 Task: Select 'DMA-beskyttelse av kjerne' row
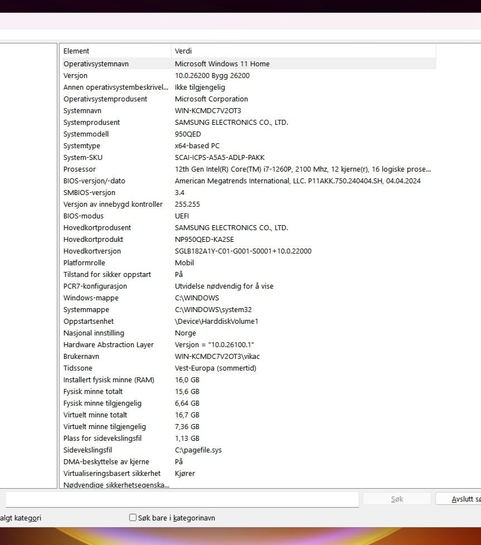(x=106, y=461)
